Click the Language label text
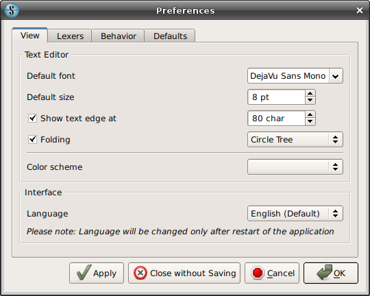The height and width of the screenshot is (296, 370). tap(47, 214)
